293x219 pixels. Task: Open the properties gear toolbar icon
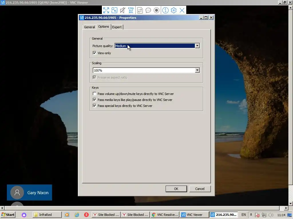[x=174, y=10]
